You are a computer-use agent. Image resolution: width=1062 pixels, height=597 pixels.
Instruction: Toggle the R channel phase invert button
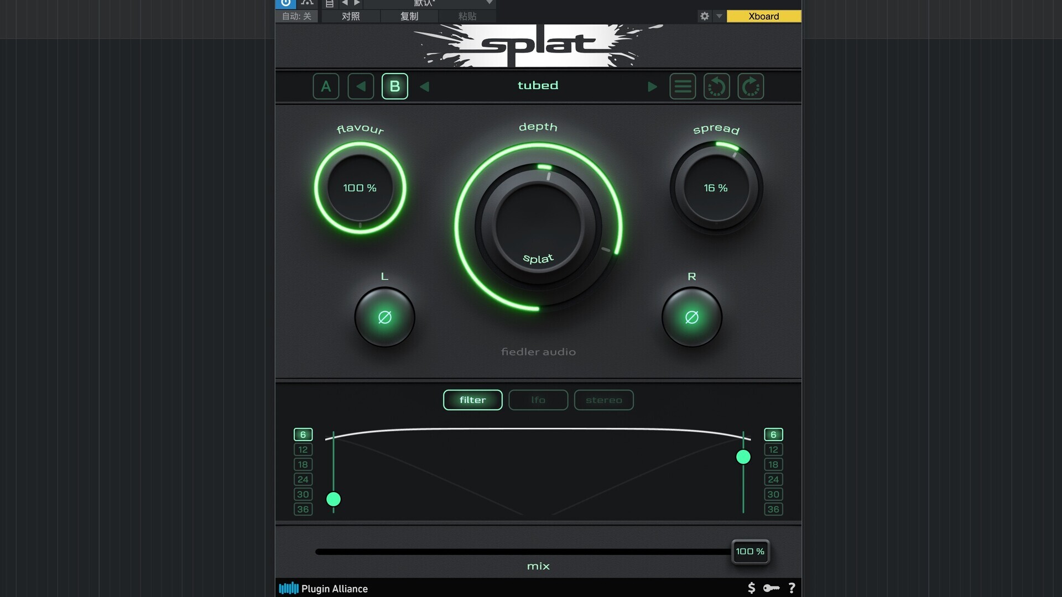pos(692,317)
